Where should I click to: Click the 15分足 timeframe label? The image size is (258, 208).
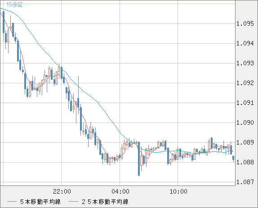coord(14,5)
